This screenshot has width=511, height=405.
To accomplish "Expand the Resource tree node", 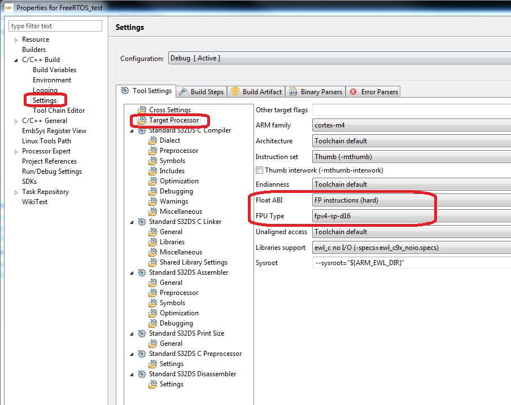I will pyautogui.click(x=16, y=40).
